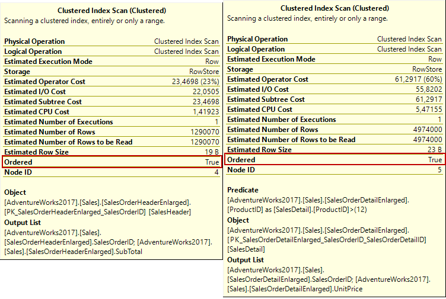The image size is (446, 299).
Task: Click Estimated Operator Cost value 61,2917 (60%)
Action: click(418, 79)
